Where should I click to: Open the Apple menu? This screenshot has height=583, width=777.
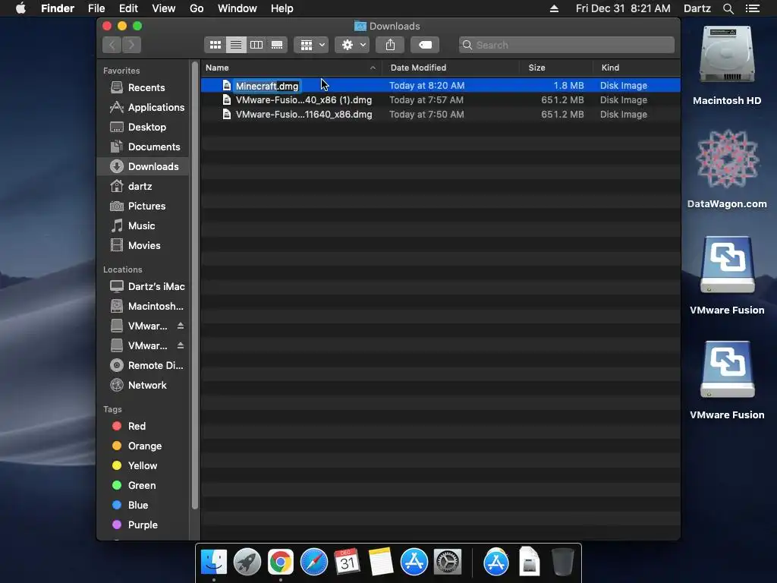20,8
